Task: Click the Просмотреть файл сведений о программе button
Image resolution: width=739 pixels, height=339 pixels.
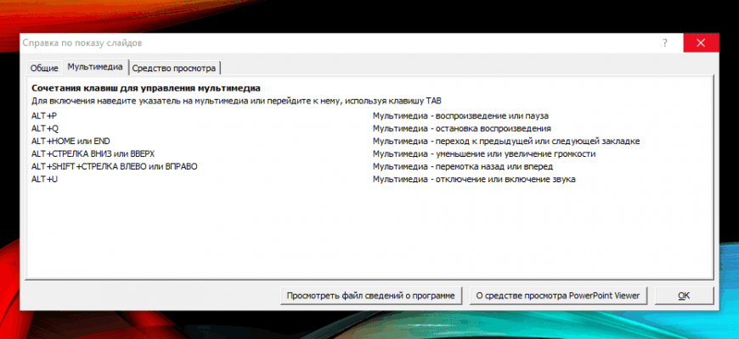Action: point(371,296)
